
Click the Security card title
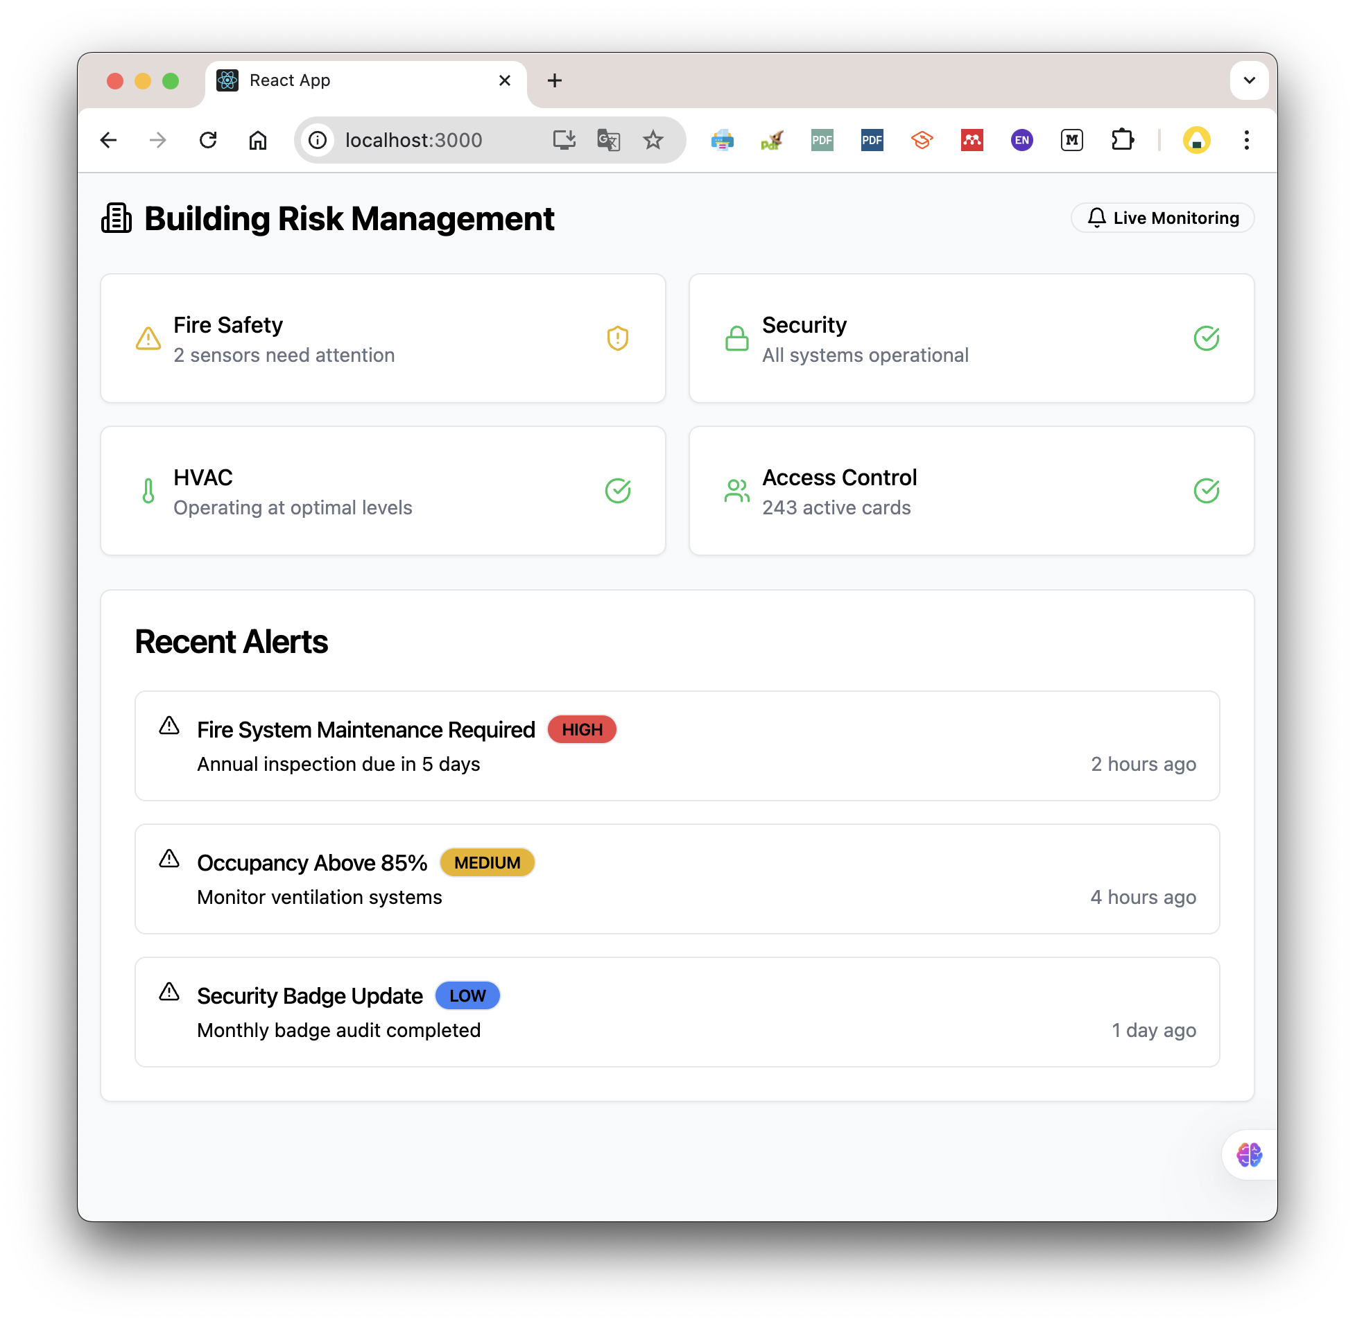click(x=804, y=324)
